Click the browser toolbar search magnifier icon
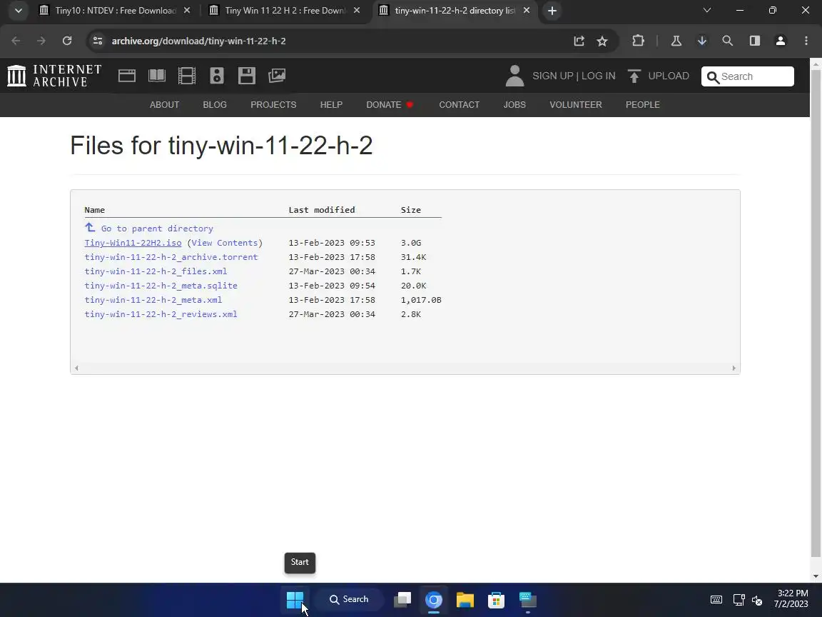Image resolution: width=822 pixels, height=617 pixels. (728, 41)
